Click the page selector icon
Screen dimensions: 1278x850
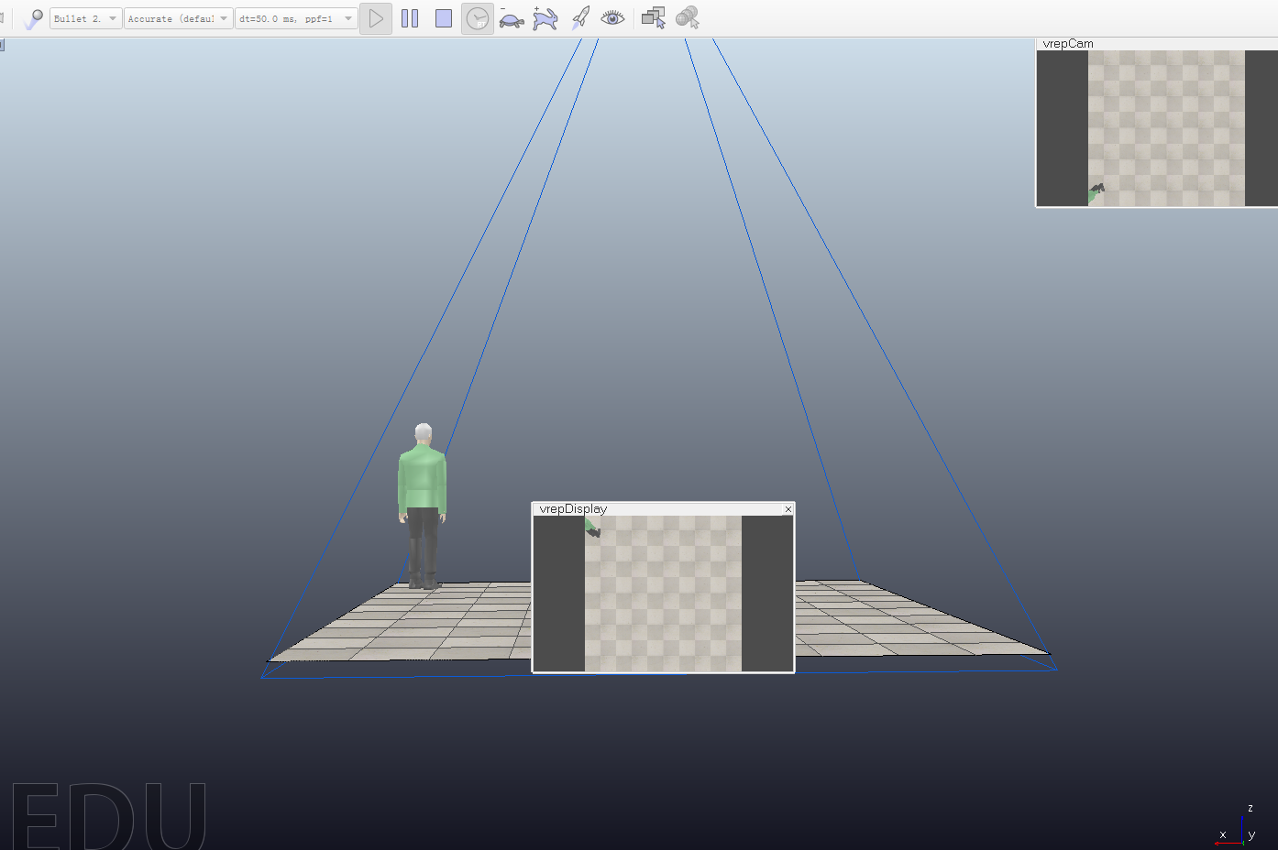click(x=654, y=18)
